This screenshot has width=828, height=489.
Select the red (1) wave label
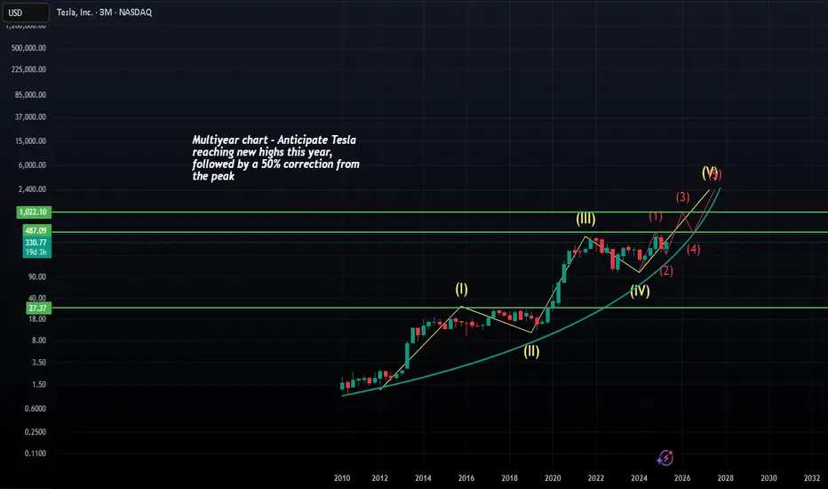(656, 216)
